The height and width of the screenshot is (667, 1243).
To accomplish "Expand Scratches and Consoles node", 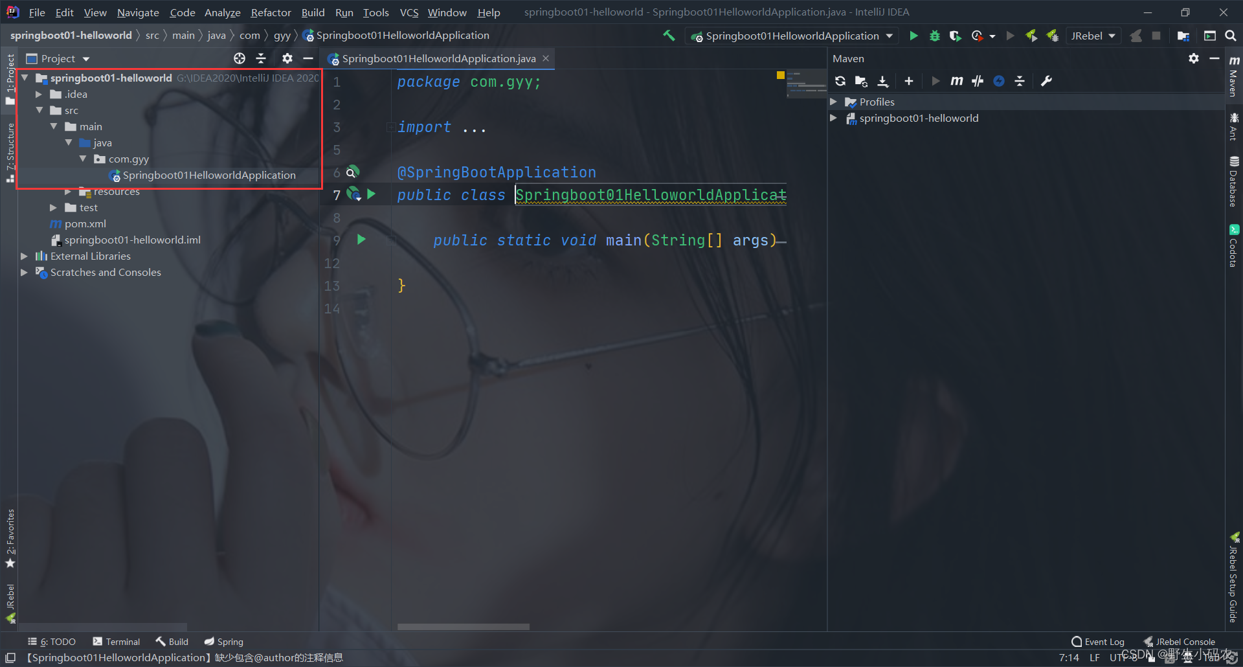I will point(24,272).
